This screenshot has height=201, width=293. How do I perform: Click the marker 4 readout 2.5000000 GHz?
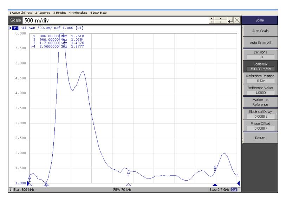coord(53,46)
